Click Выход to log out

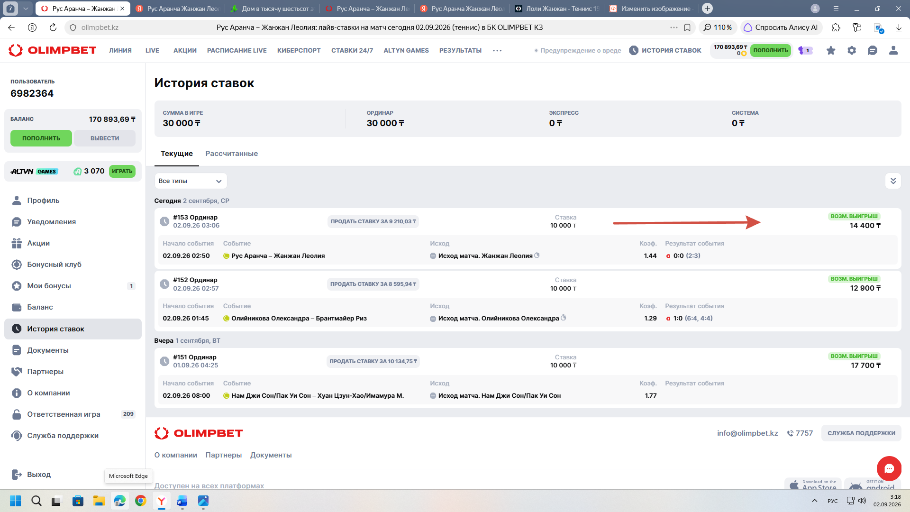(x=31, y=475)
